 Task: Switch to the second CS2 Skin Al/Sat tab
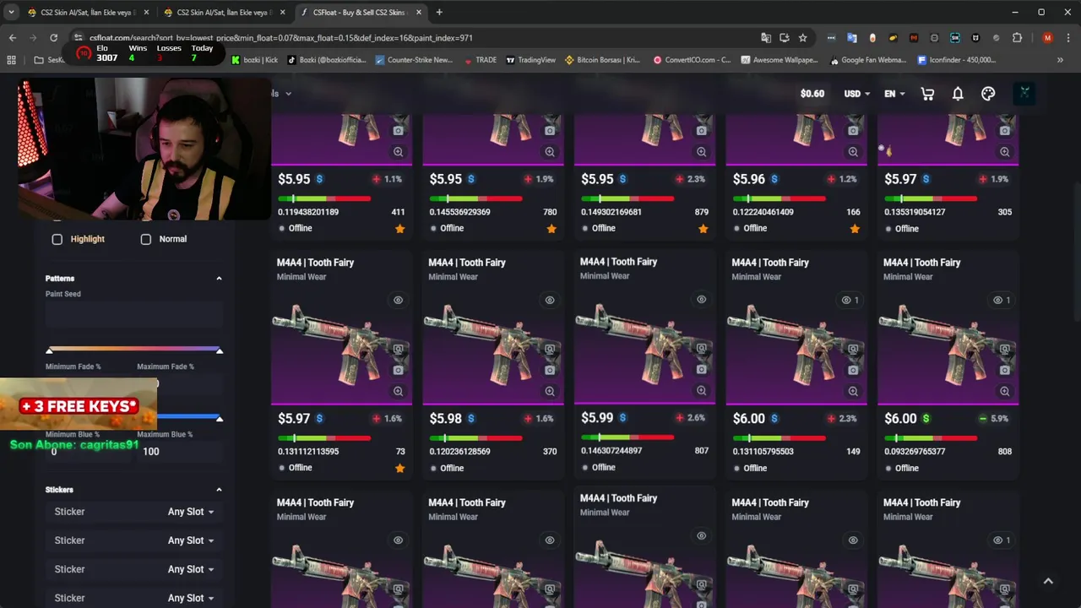pos(224,13)
